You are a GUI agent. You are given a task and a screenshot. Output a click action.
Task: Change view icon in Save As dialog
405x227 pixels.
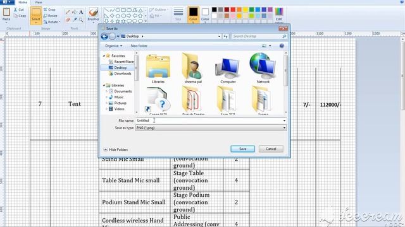pyautogui.click(x=264, y=46)
